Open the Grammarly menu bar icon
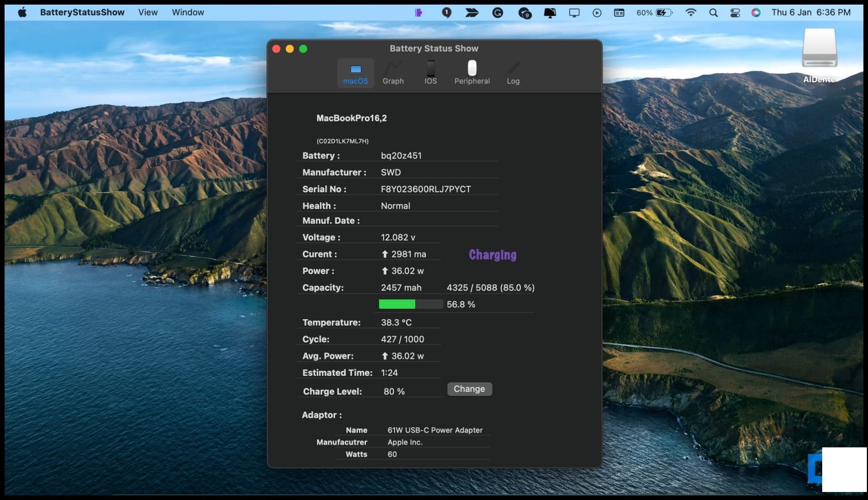This screenshot has width=868, height=500. click(x=498, y=12)
